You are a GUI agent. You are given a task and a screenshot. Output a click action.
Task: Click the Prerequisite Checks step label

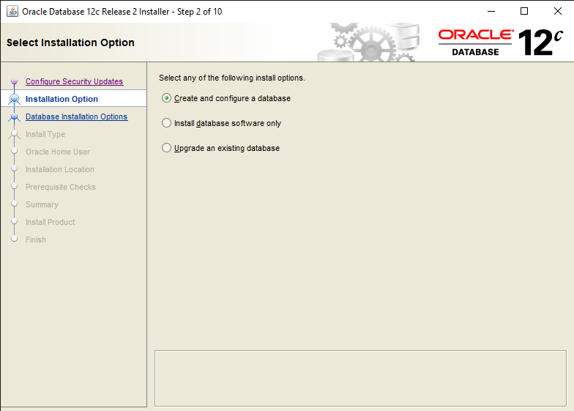click(x=61, y=187)
